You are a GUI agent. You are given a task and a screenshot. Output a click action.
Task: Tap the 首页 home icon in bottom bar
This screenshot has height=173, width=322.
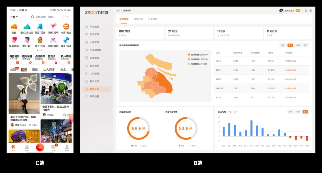[13, 148]
